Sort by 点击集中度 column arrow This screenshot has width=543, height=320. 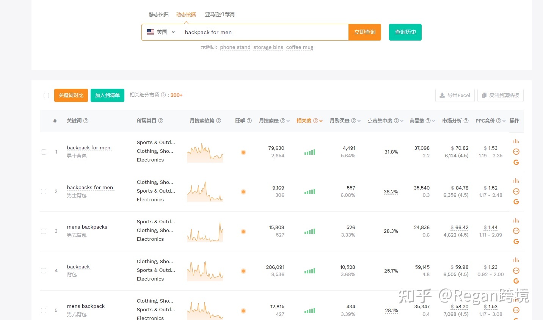[x=402, y=121]
